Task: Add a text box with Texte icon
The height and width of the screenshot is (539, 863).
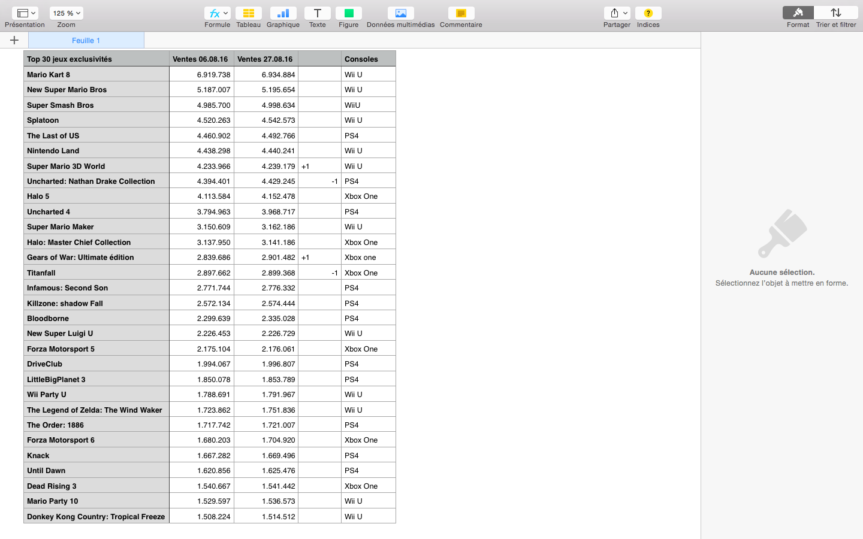Action: 318,13
